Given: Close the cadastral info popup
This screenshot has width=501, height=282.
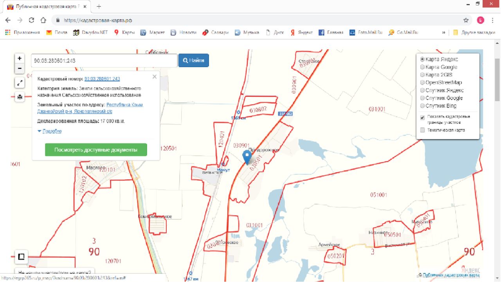Looking at the screenshot, I should (155, 77).
